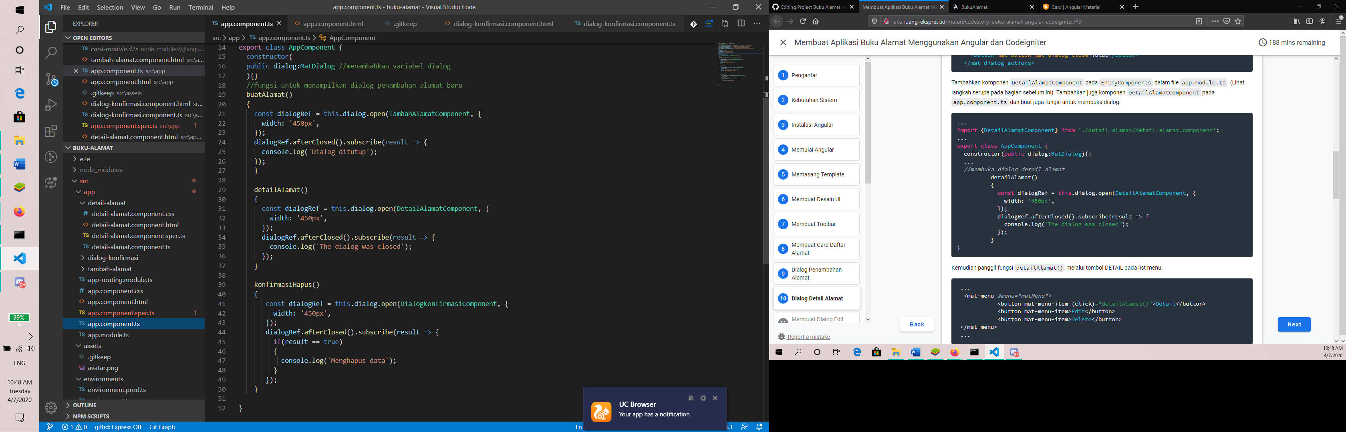This screenshot has height=432, width=1346.
Task: Open the Firefox hamburger menu
Action: tap(1339, 21)
